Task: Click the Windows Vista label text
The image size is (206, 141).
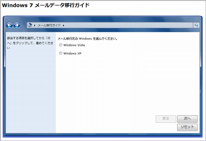Action: click(74, 45)
